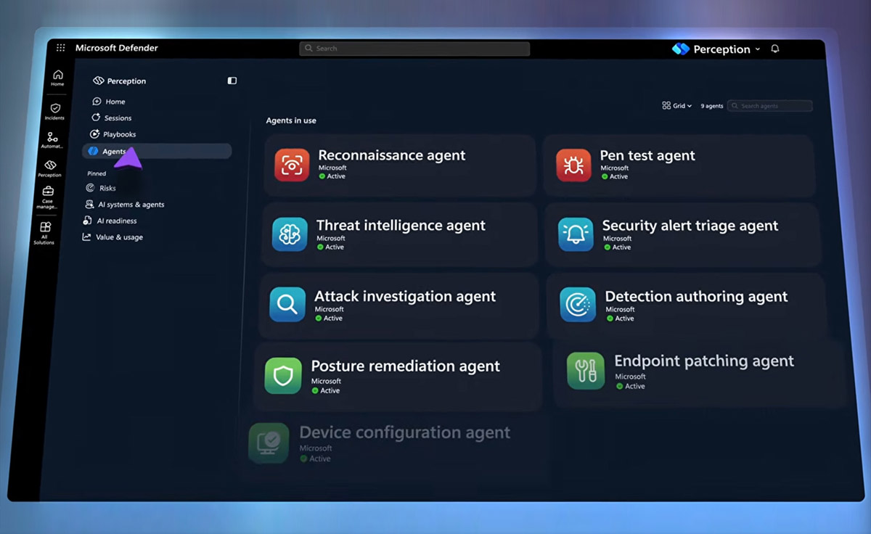
Task: Open Automation in the left rail
Action: point(52,140)
